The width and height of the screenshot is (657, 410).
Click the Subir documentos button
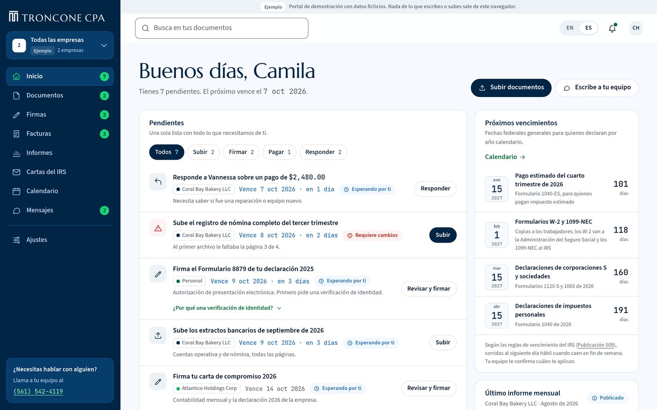(511, 88)
